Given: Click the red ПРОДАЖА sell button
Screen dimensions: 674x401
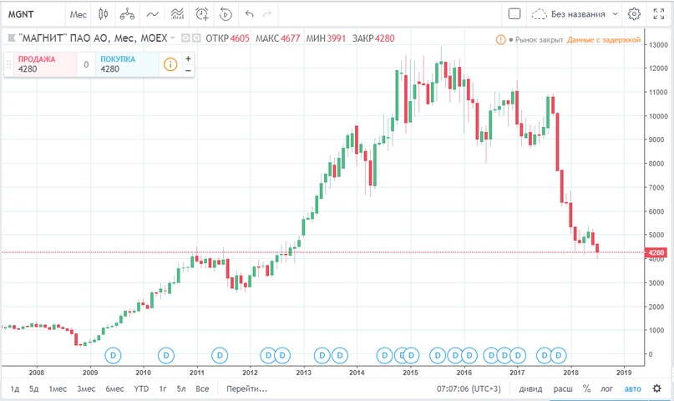Looking at the screenshot, I should [x=40, y=64].
